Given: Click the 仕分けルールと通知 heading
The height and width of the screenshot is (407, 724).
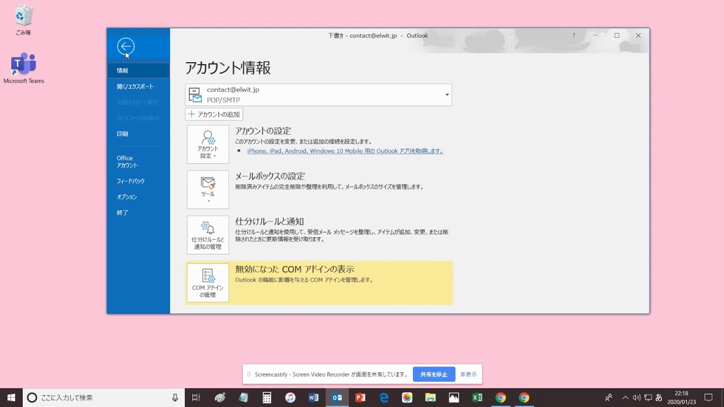Looking at the screenshot, I should point(269,221).
